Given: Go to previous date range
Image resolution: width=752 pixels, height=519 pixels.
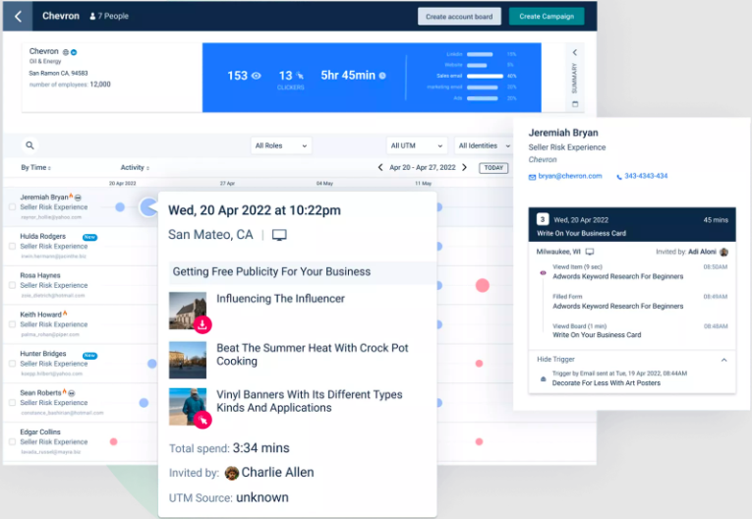Looking at the screenshot, I should pyautogui.click(x=380, y=167).
